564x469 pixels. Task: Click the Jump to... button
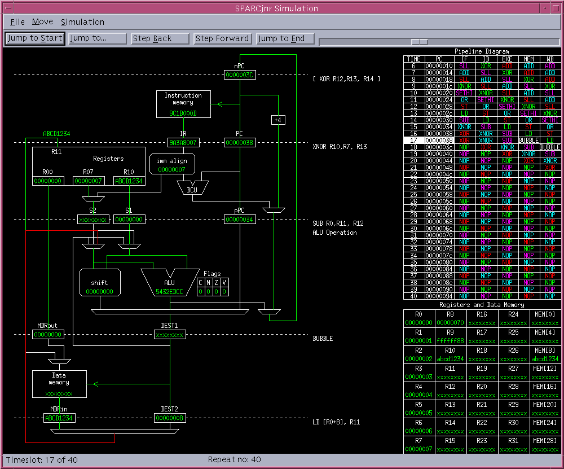[x=98, y=38]
